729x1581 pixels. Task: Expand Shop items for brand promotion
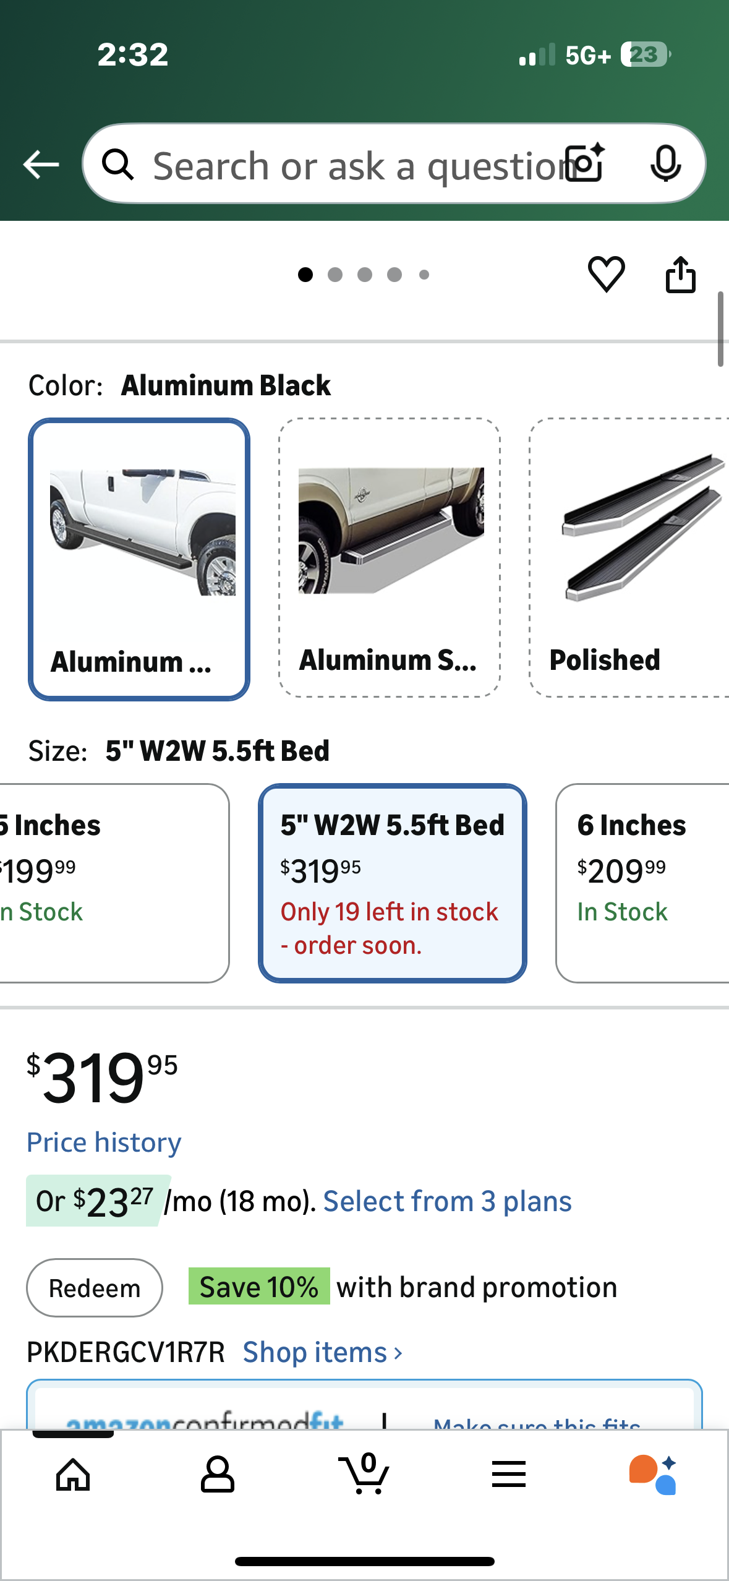click(x=317, y=1352)
